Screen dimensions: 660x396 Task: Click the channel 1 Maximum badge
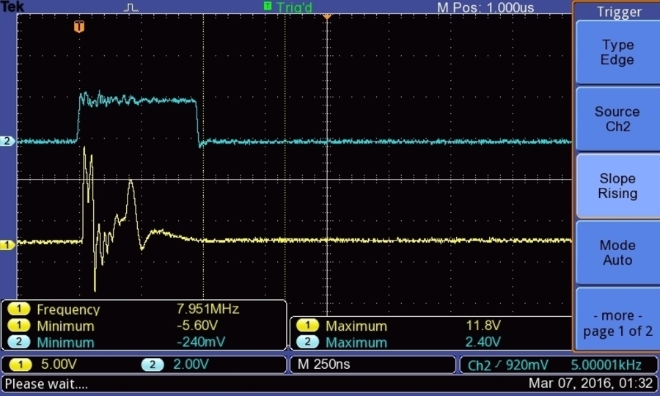pos(308,326)
